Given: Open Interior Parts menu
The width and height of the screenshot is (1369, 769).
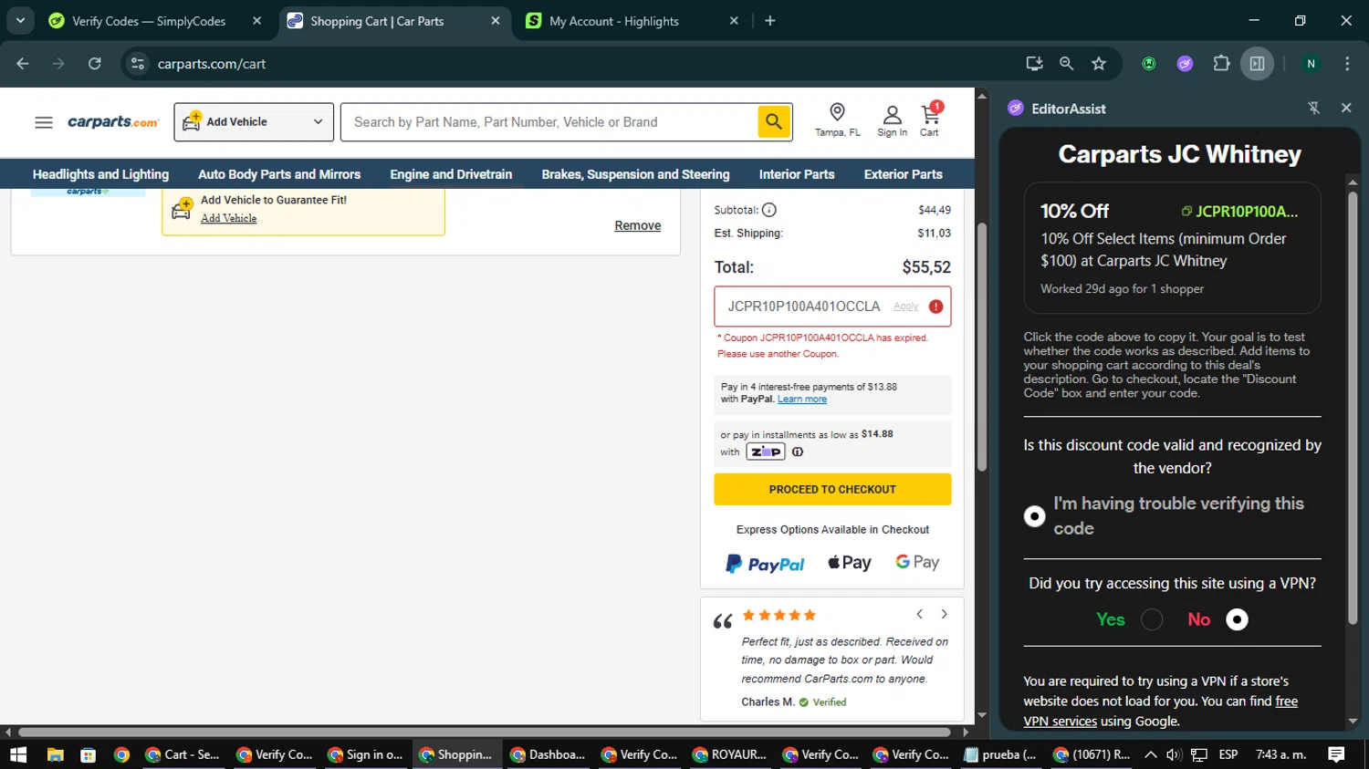Looking at the screenshot, I should pos(797,174).
